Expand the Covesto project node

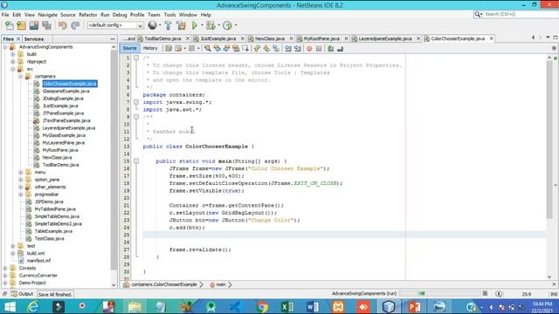coord(5,268)
